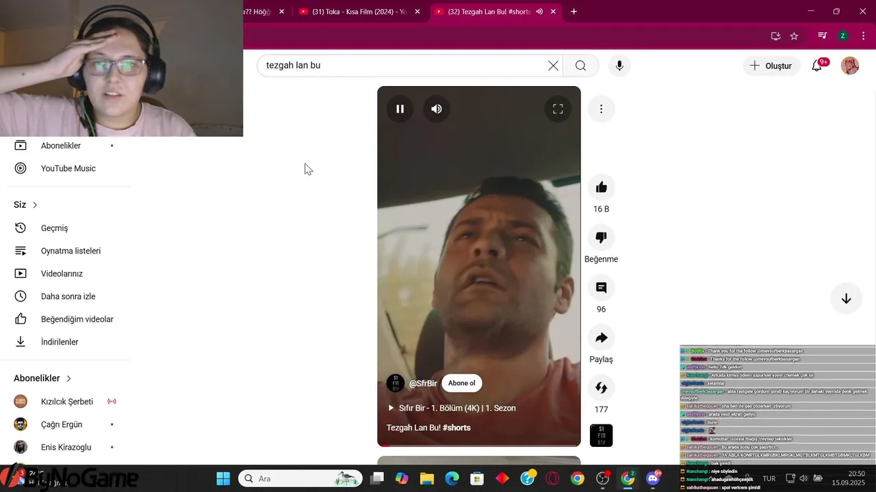The width and height of the screenshot is (876, 492).
Task: Open Task View on the taskbar
Action: pos(377,478)
